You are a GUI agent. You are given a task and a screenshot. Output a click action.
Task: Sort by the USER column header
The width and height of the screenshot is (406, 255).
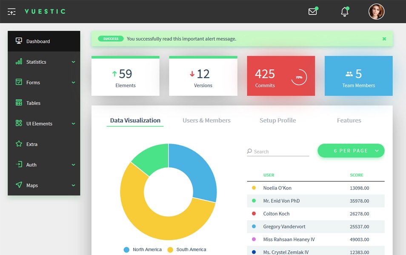pos(269,175)
